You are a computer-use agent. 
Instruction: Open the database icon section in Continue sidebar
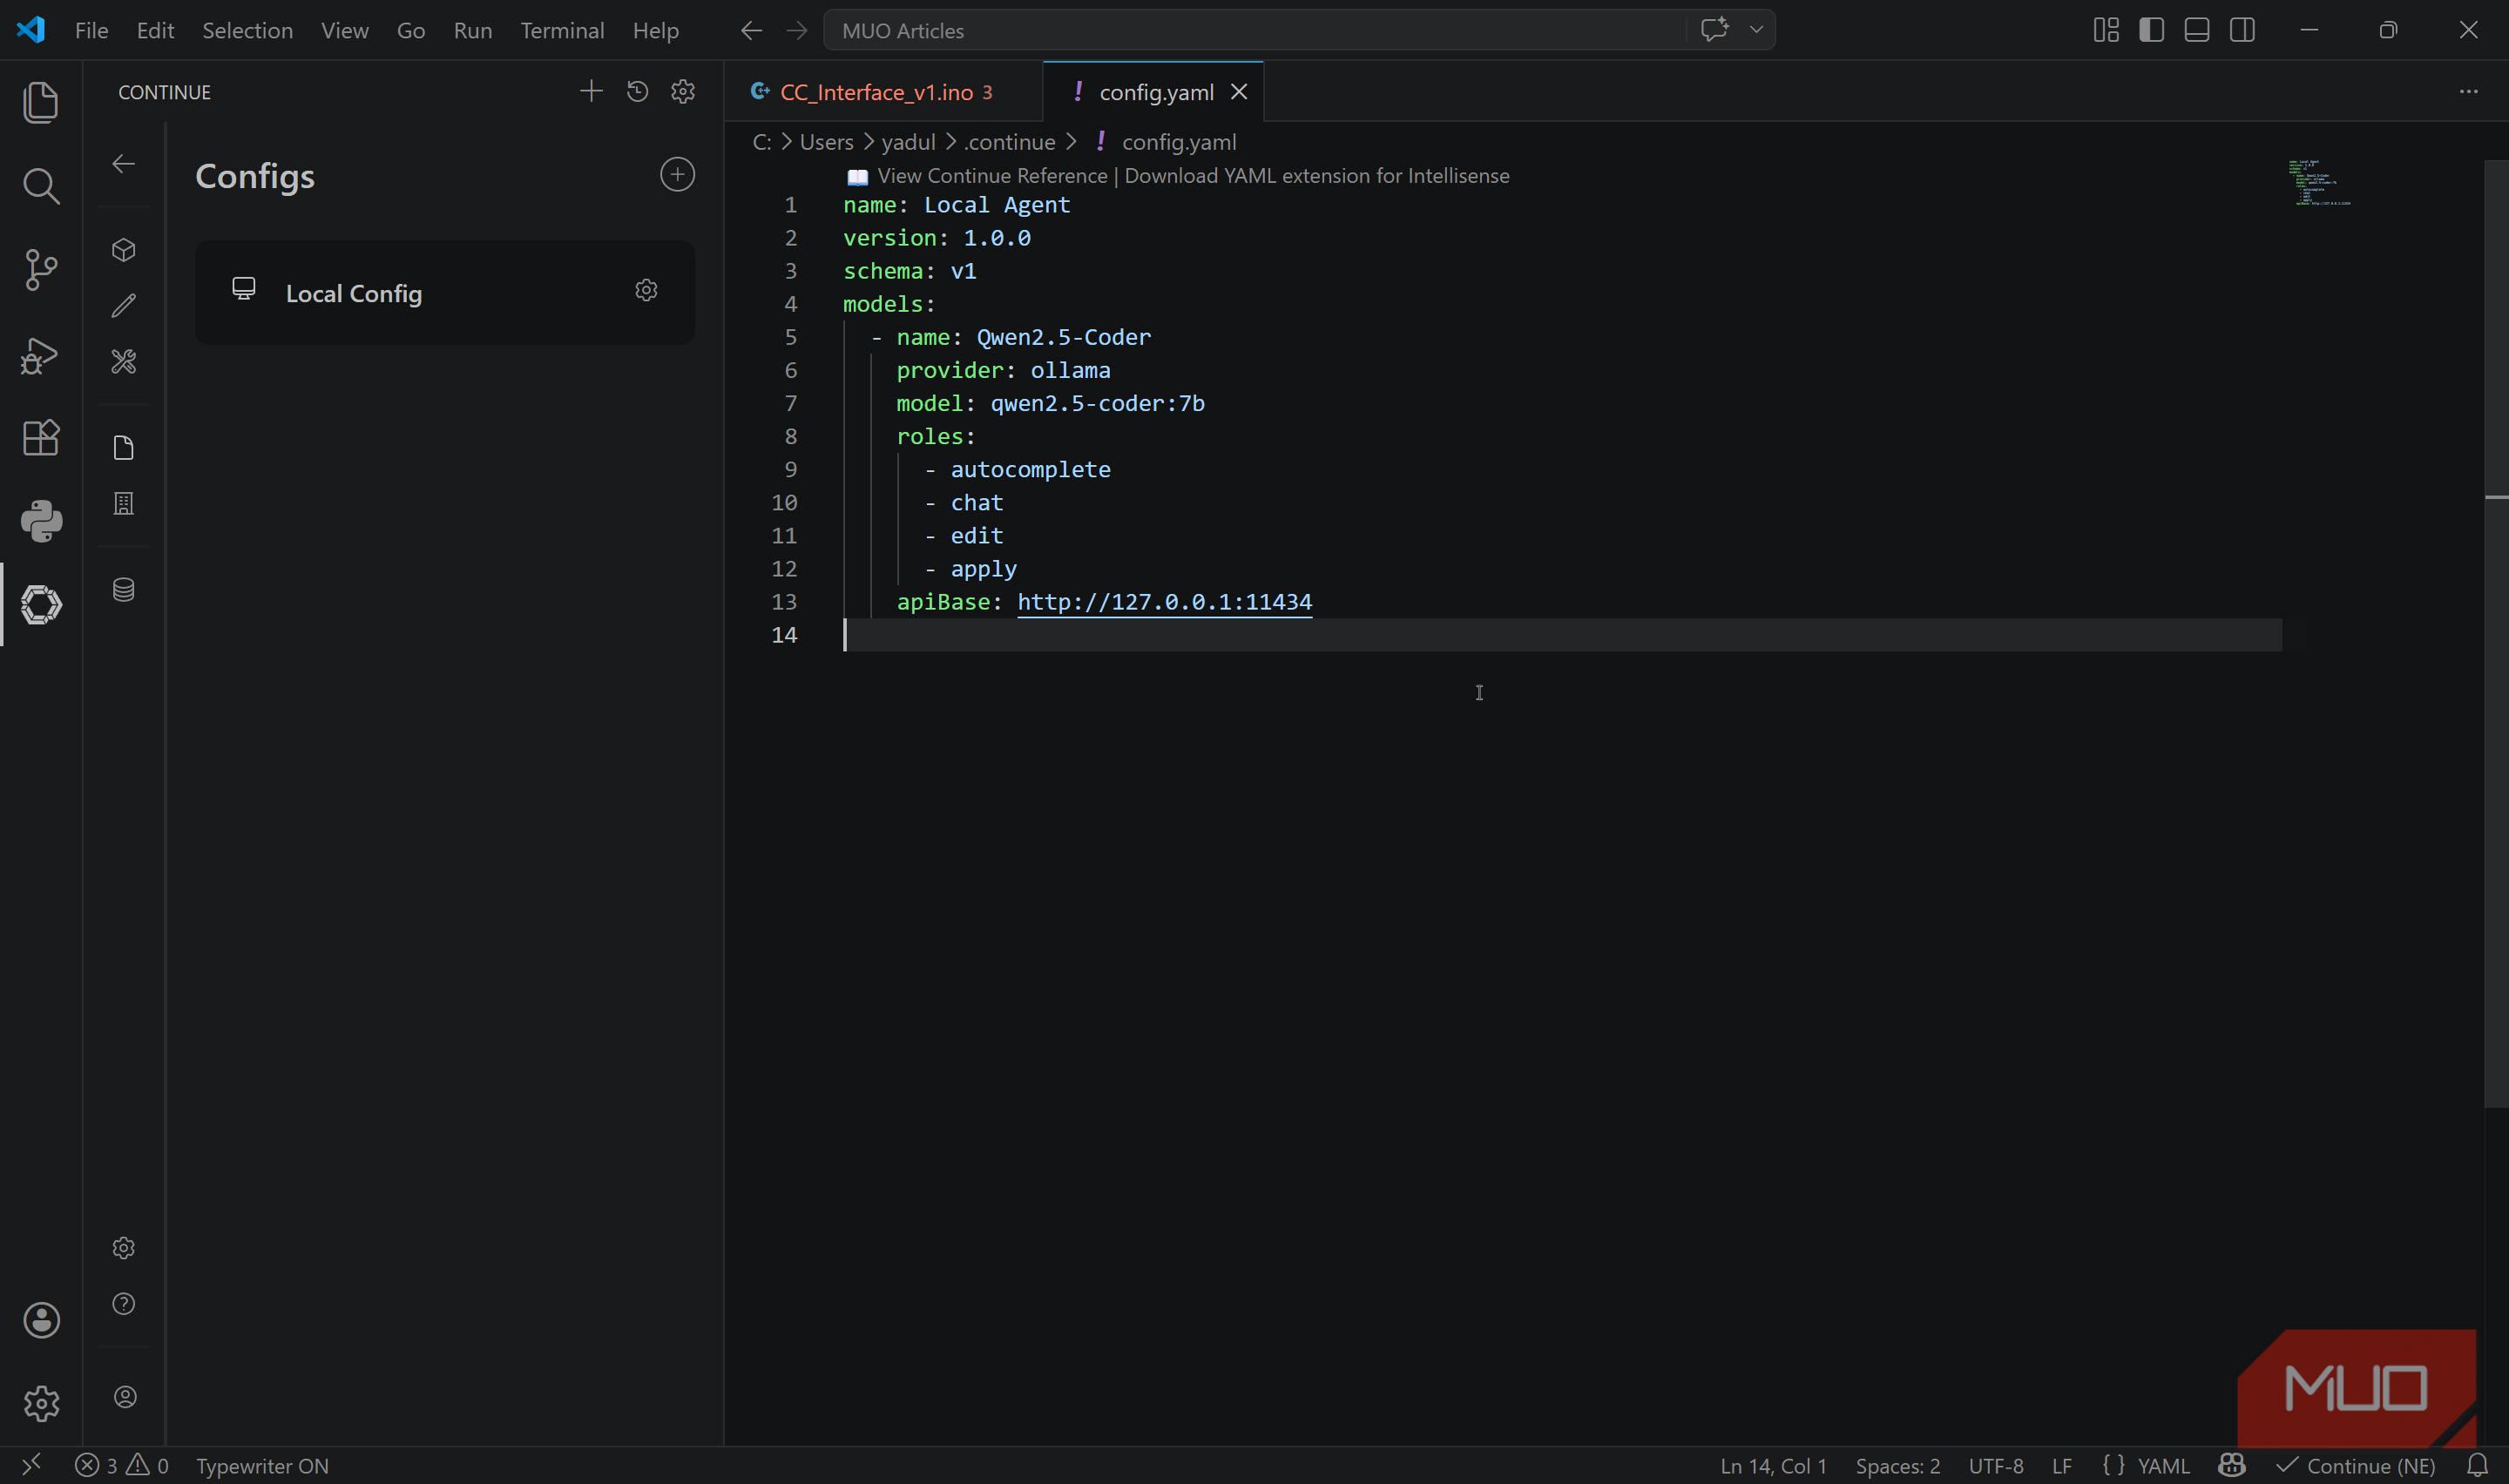(124, 590)
